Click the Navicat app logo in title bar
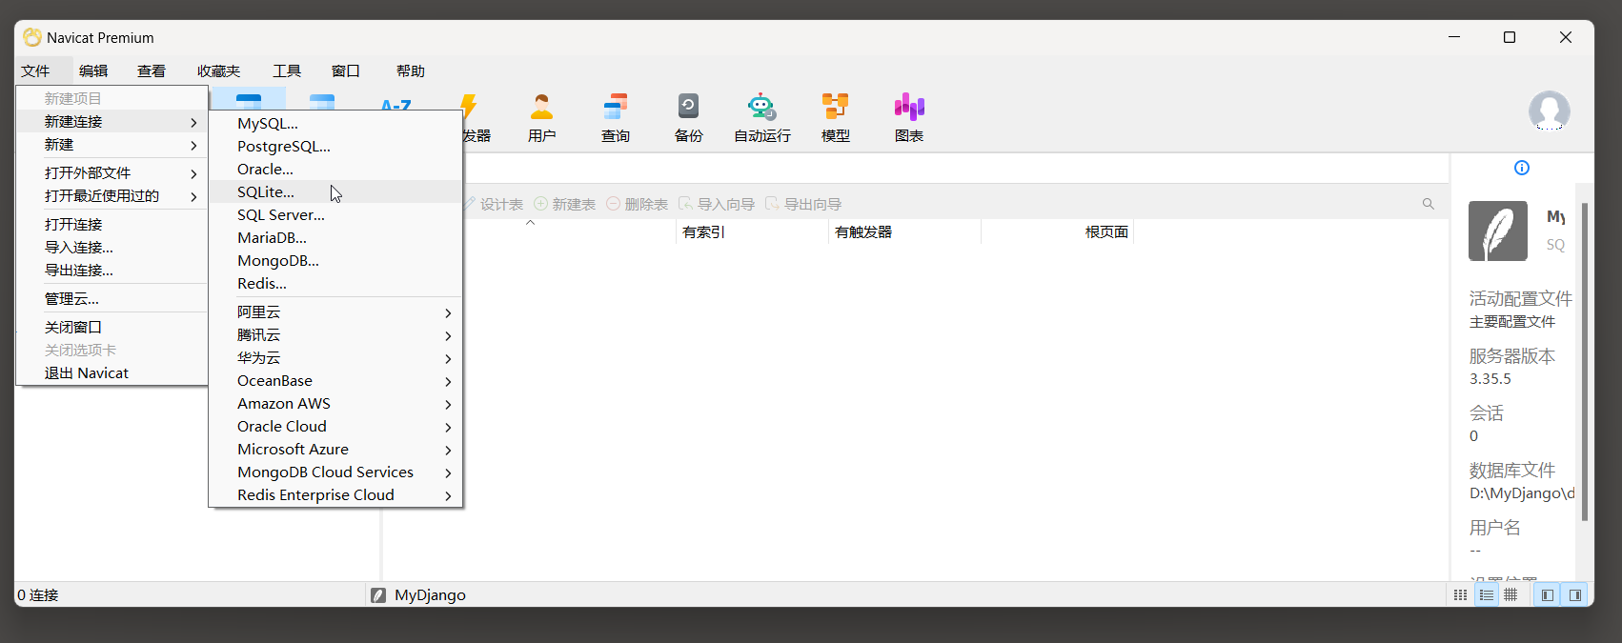1622x643 pixels. (x=32, y=37)
